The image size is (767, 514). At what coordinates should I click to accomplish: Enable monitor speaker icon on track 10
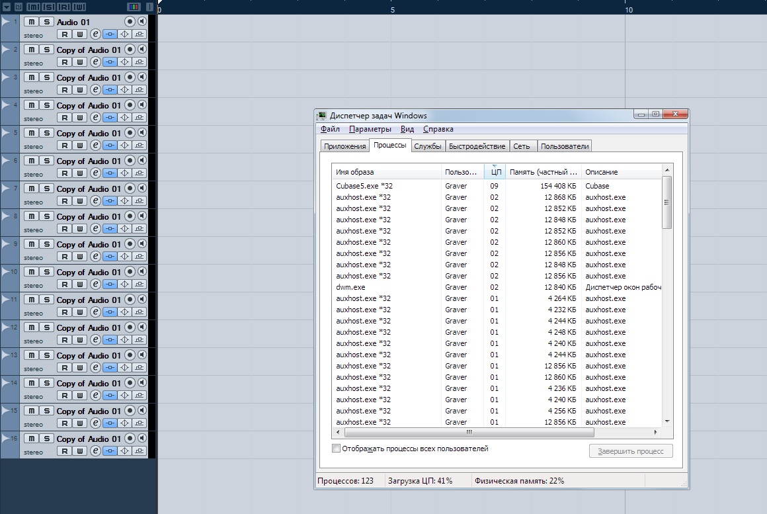tap(142, 272)
